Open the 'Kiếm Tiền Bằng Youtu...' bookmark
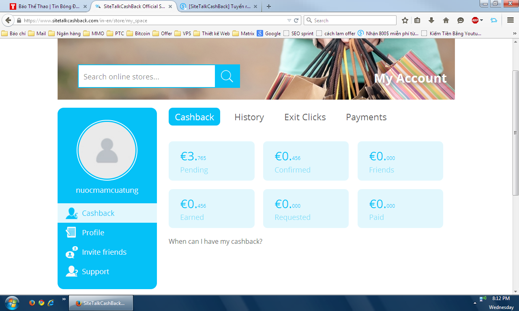519x311 pixels. click(451, 34)
